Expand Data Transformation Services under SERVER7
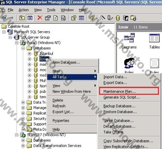This screenshot has height=149, width=162. tap(23, 146)
